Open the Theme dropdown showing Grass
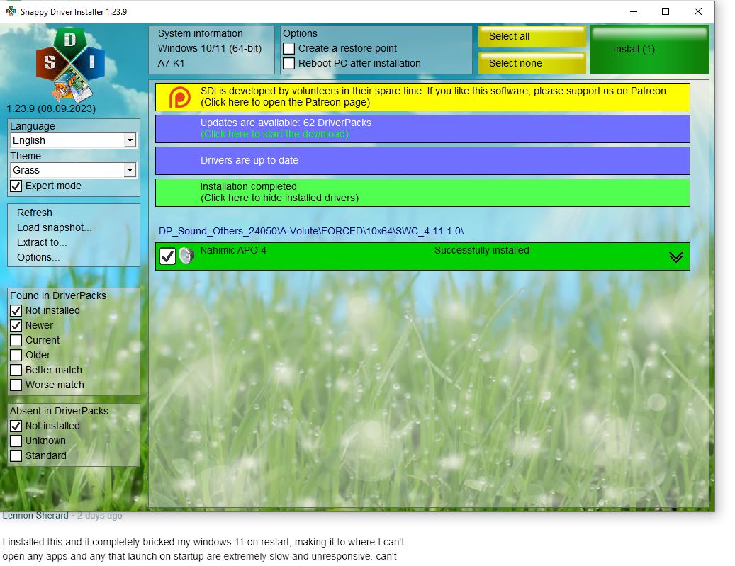This screenshot has width=735, height=566. click(130, 170)
